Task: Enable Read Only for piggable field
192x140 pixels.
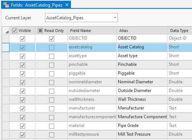Action: [52, 74]
